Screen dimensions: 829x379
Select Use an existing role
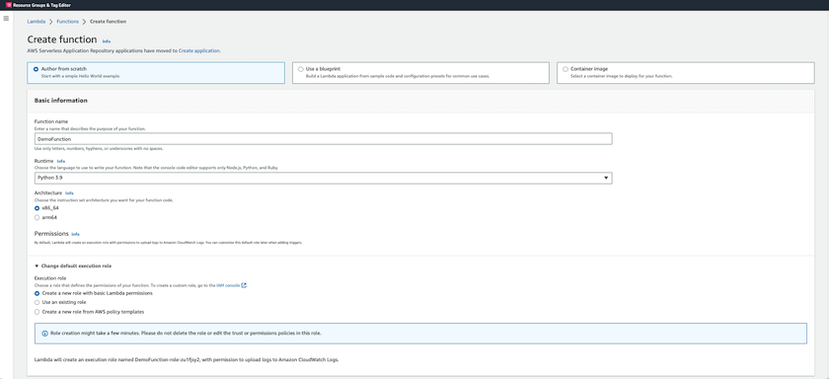[x=38, y=302]
